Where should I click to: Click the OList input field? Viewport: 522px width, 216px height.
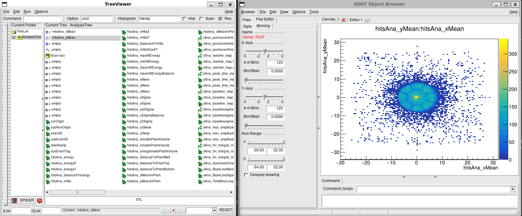tap(51, 211)
